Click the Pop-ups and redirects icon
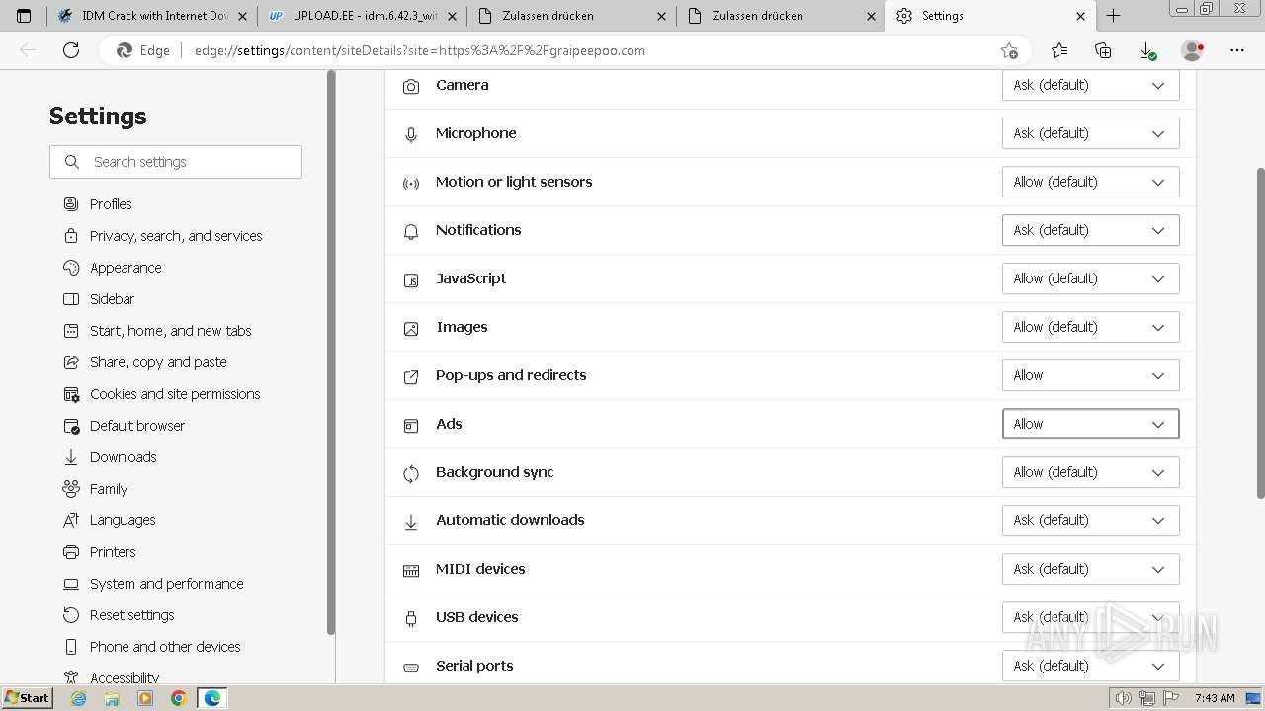1265x711 pixels. 411,376
